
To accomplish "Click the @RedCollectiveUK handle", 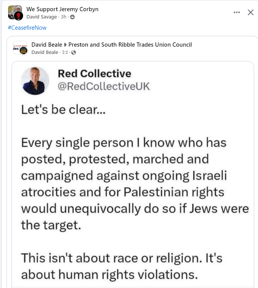I will point(104,86).
